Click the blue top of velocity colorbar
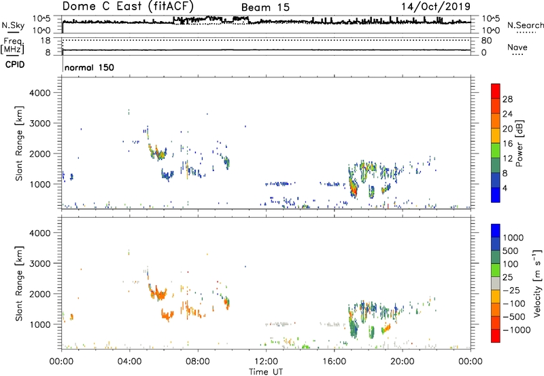544x376 pixels. tap(496, 231)
